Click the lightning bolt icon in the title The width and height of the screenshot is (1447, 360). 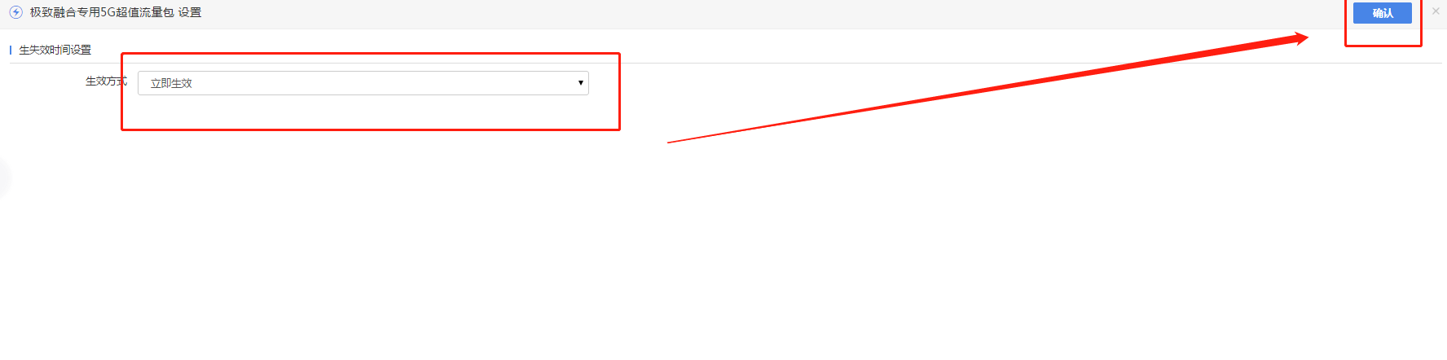point(15,12)
